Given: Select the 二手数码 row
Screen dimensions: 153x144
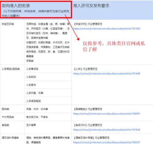Looking at the screenshot, I should coord(48,77).
